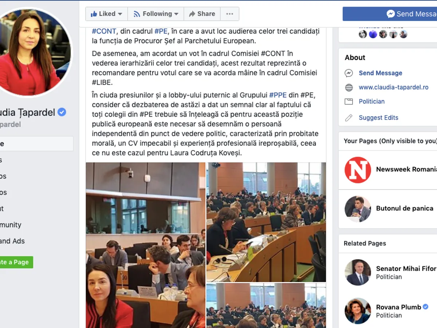Click the globe icon next to website link
Image resolution: width=437 pixels, height=328 pixels.
coord(349,87)
